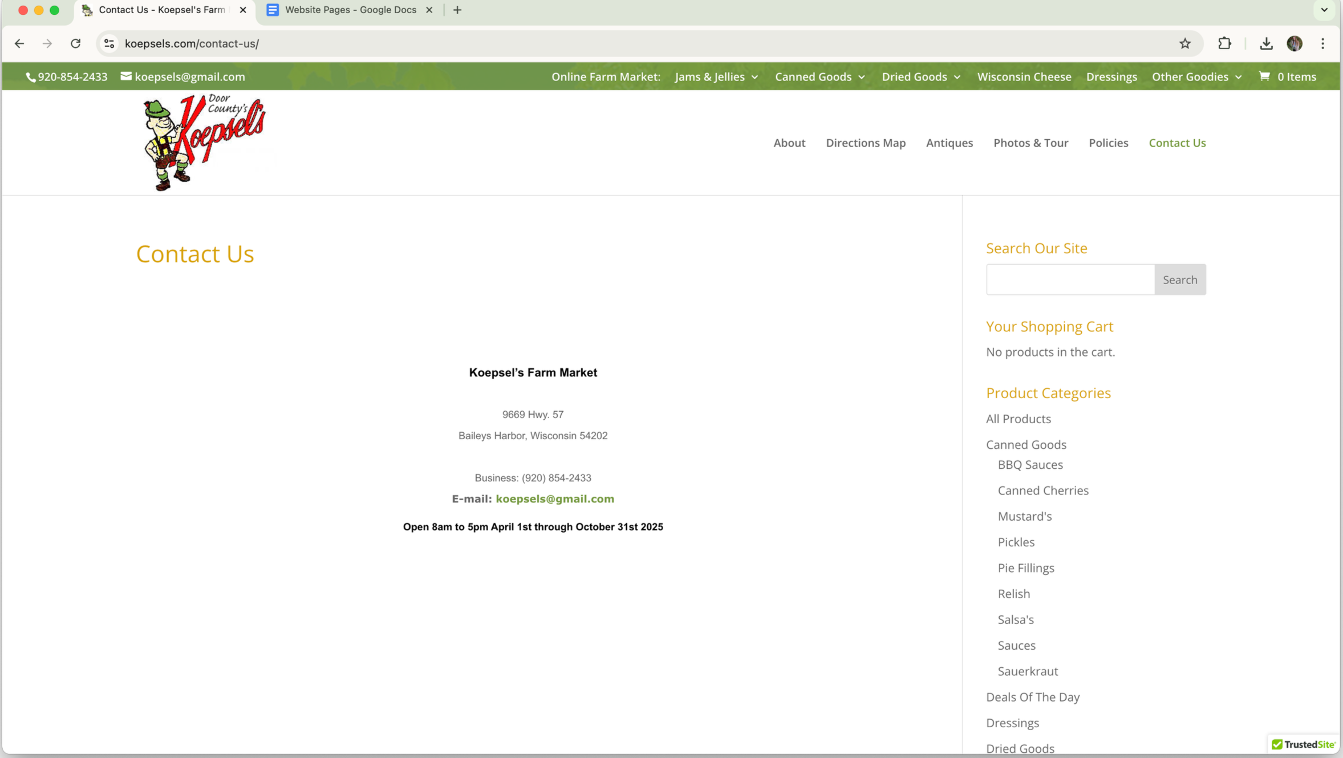Switch to Website Pages Google Docs tab
1343x758 pixels.
tap(350, 10)
